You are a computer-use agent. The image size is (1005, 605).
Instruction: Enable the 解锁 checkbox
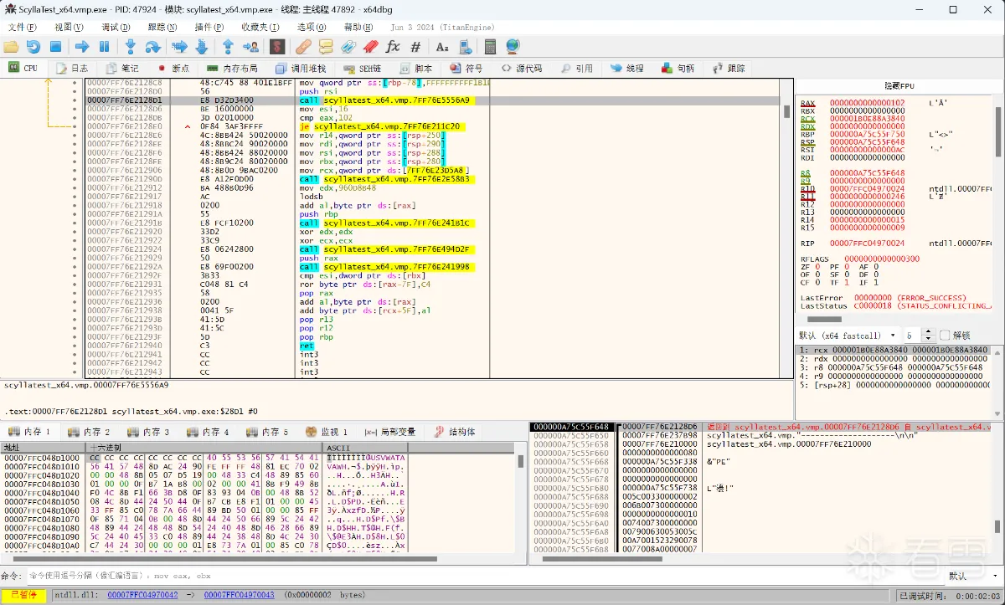[945, 336]
